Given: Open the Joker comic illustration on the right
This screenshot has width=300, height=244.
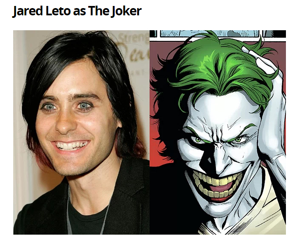Looking at the screenshot, I should [218, 132].
